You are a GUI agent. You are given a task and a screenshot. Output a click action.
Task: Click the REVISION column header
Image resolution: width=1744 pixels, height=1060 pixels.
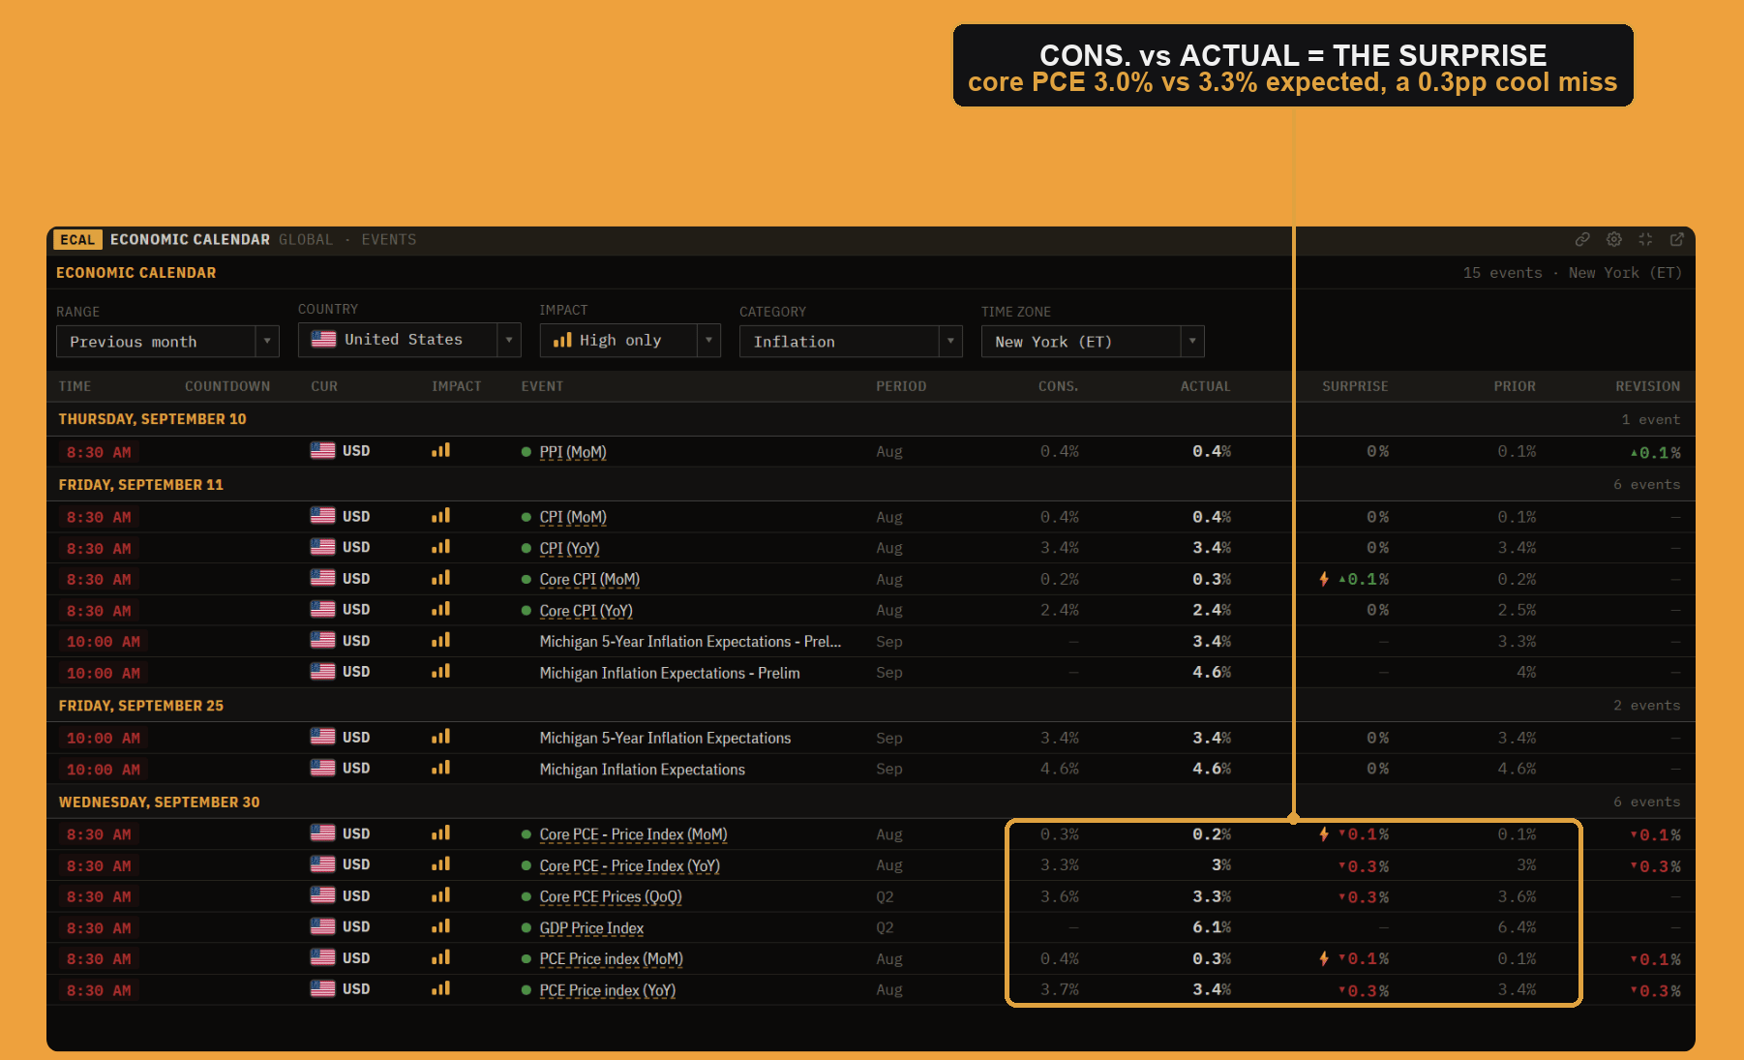pyautogui.click(x=1648, y=386)
